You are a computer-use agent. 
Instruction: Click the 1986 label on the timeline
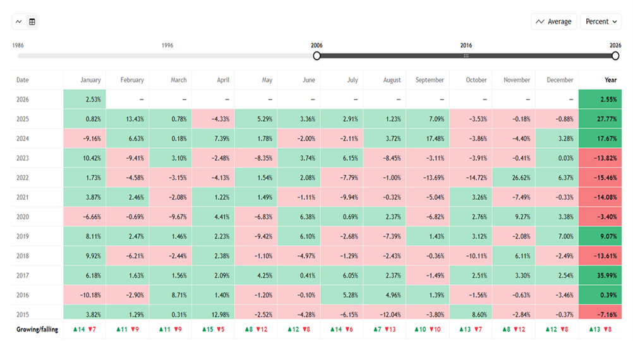pos(18,45)
